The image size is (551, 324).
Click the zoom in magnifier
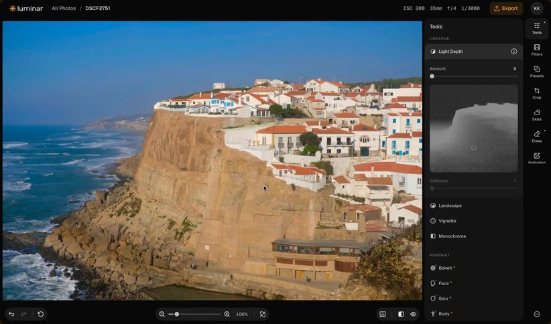[227, 314]
